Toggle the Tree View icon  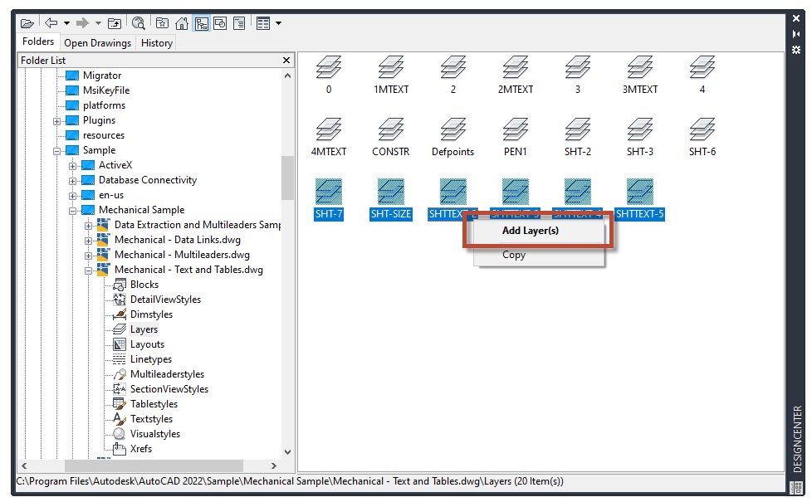tap(201, 23)
